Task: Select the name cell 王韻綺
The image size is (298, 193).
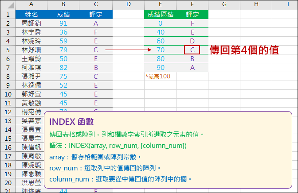Action: (31, 59)
